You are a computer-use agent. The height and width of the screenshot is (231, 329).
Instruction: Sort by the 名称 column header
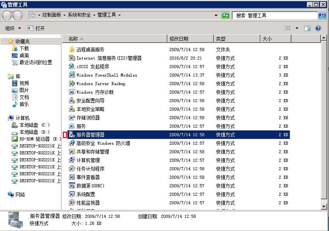(x=115, y=39)
